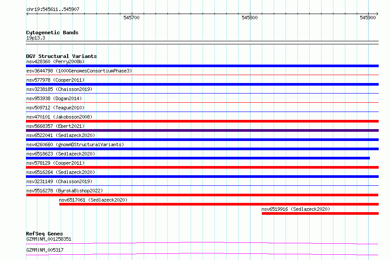
Task: Click the RefSeq Genes track heading
Action: [x=44, y=234]
